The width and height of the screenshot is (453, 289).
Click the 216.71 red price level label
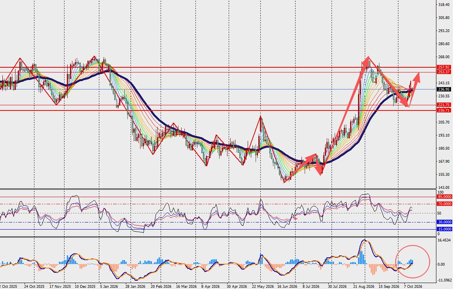[x=444, y=110]
